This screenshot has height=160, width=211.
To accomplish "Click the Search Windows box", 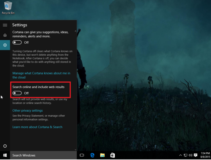I will click(x=43, y=155).
